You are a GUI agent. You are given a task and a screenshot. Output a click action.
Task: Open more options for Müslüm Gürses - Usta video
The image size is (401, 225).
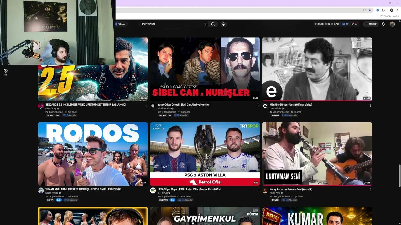pos(370,105)
